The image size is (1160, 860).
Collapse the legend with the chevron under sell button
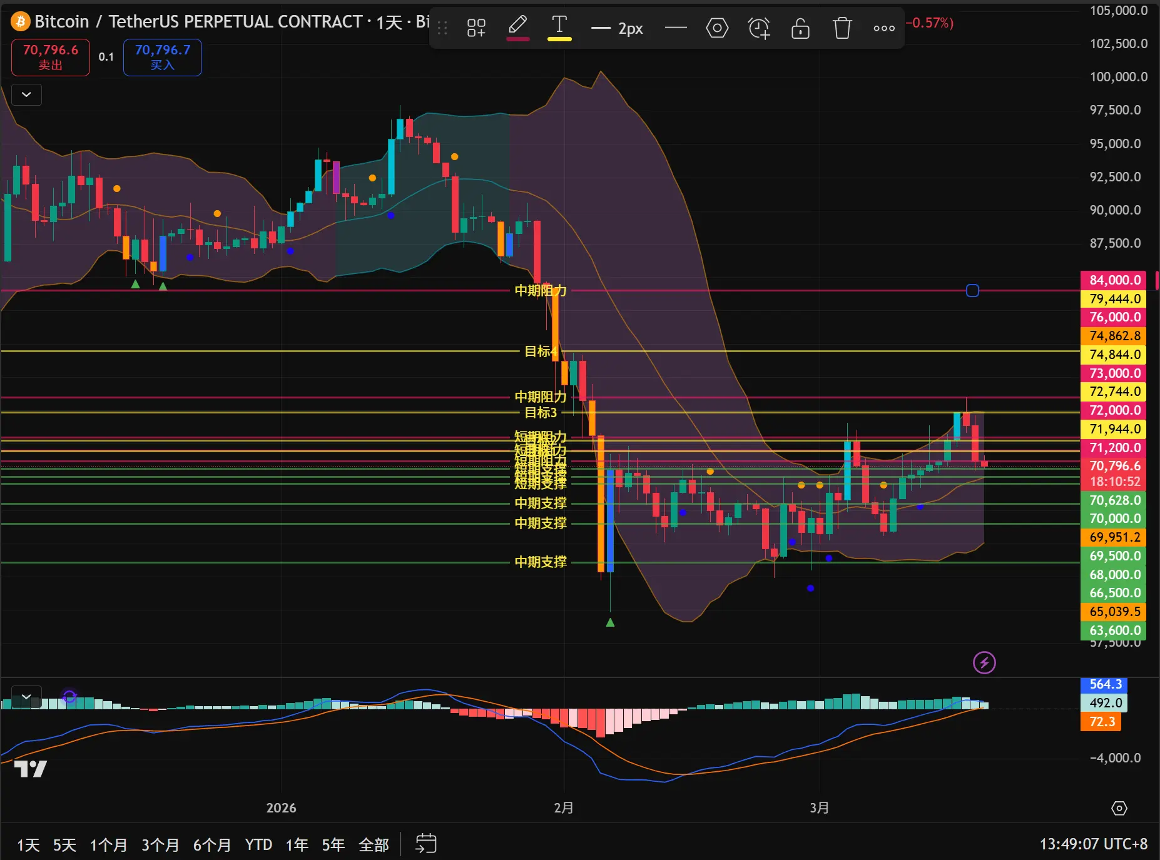click(26, 94)
